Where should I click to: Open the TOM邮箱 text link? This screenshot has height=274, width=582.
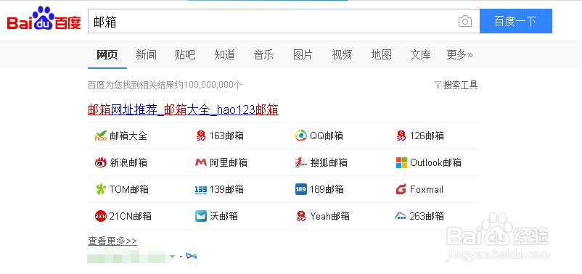click(x=128, y=189)
